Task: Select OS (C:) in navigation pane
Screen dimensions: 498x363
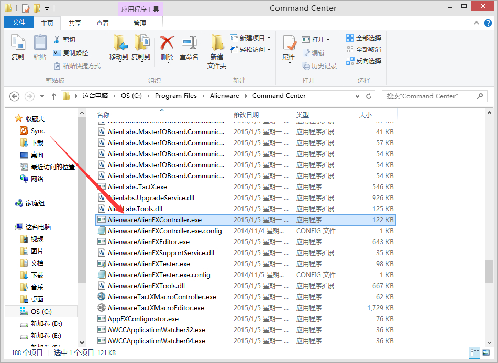Action: coord(41,311)
